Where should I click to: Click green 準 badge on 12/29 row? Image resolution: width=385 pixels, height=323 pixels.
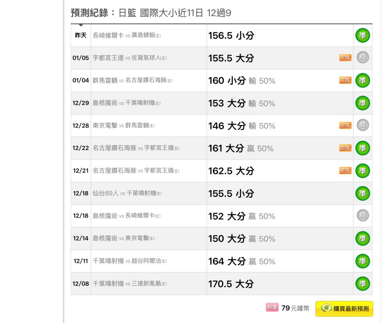tap(363, 103)
